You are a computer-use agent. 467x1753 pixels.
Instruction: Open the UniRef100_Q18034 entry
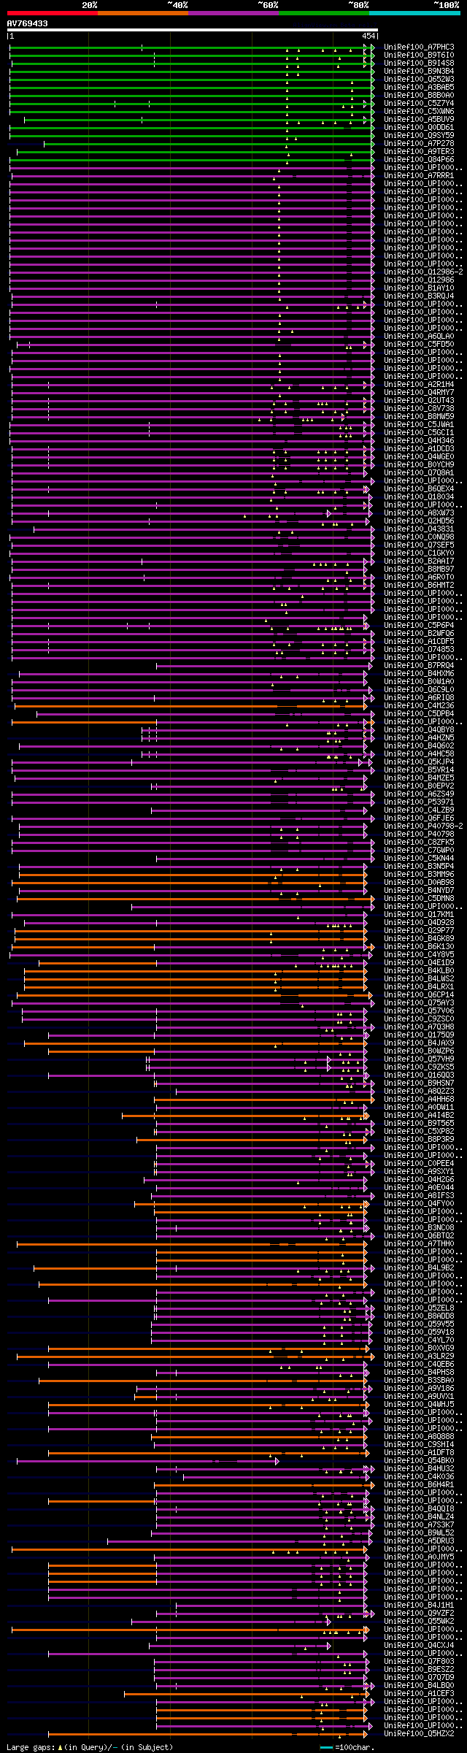point(419,496)
